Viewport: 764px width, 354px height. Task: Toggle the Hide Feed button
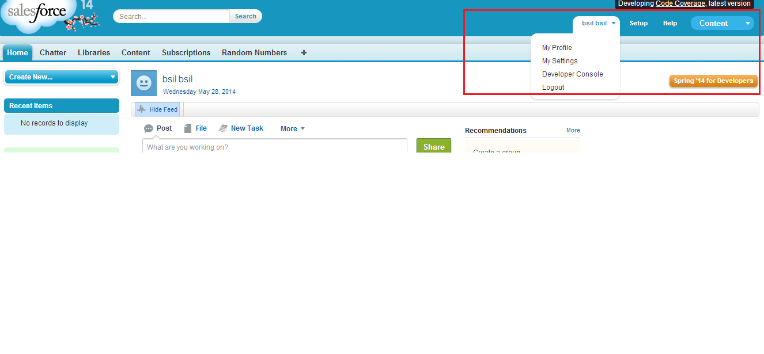(x=157, y=109)
